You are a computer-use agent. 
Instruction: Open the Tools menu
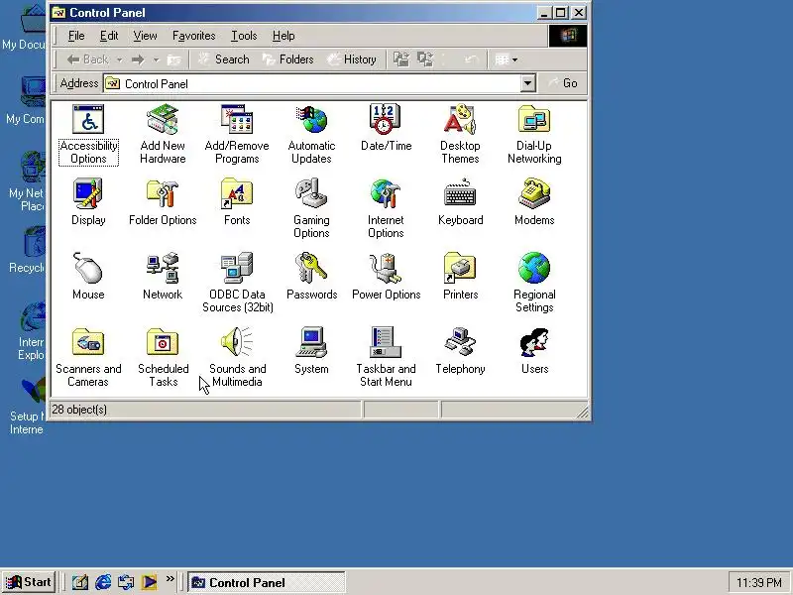tap(244, 36)
